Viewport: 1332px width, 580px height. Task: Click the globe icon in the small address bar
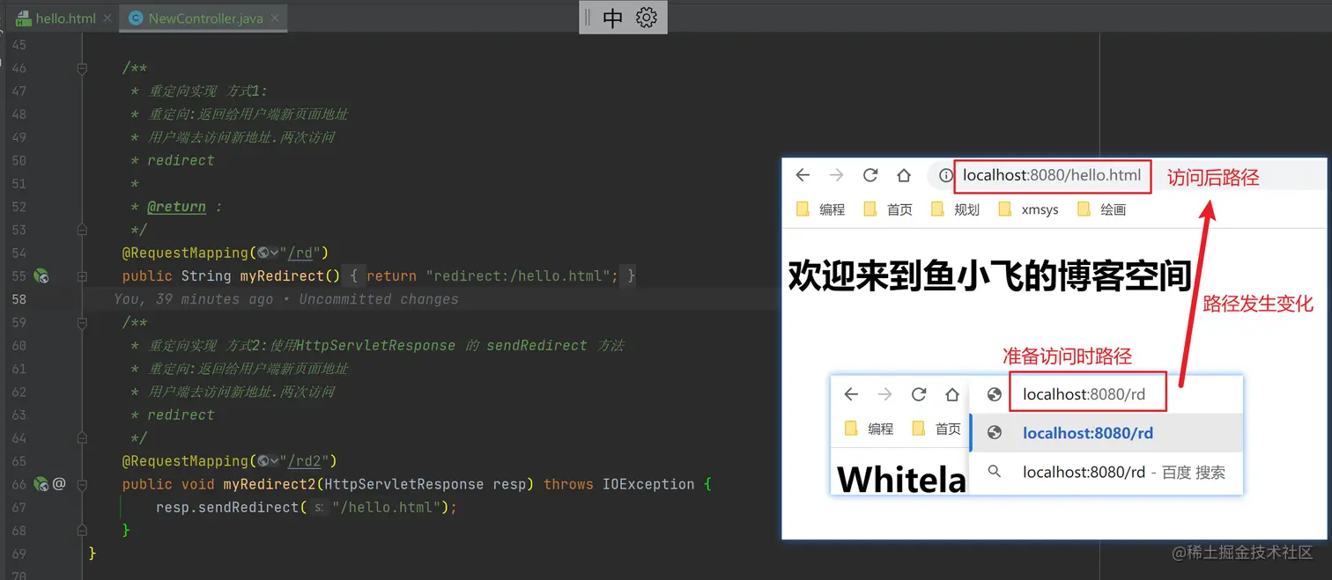[x=995, y=394]
